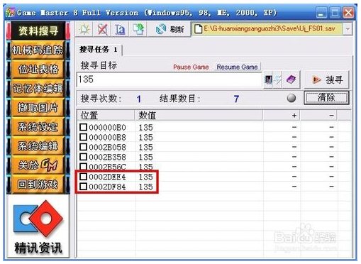
Task: Open the 机械码追踪 sidebar section
Action: [x=38, y=50]
